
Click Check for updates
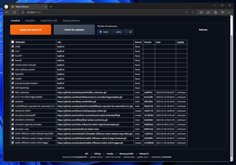(x=74, y=30)
